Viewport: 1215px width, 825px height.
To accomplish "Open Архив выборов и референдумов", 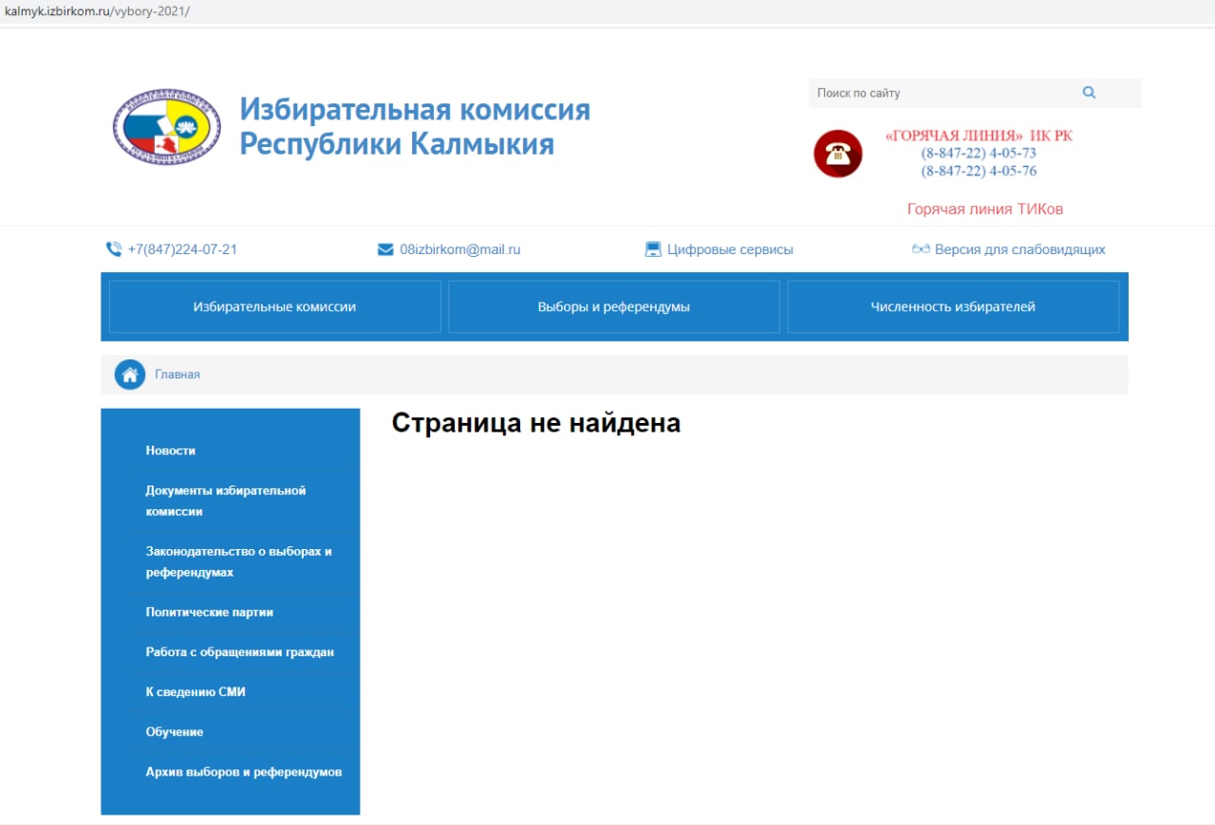I will tap(244, 771).
